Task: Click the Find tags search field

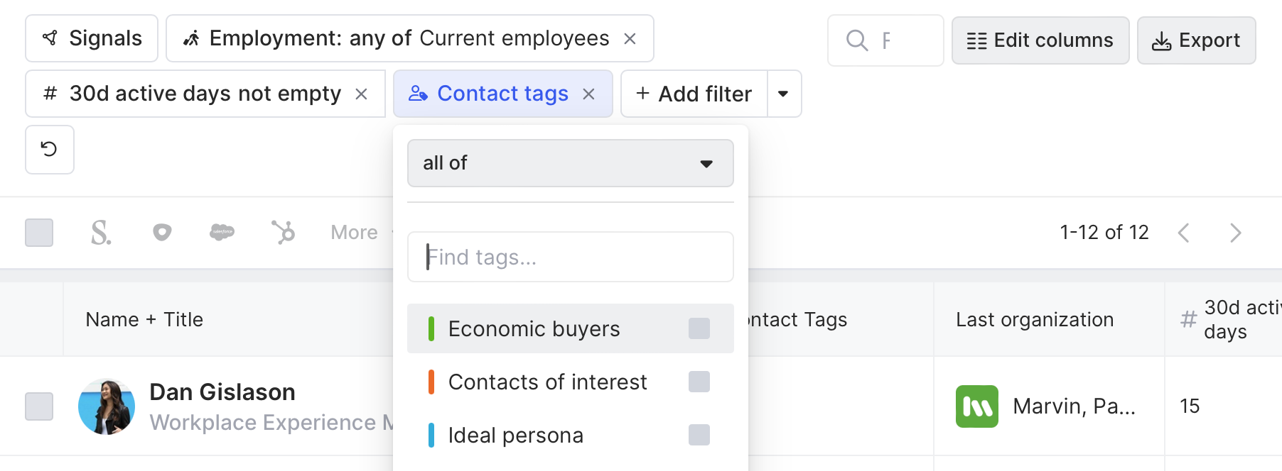Action: point(570,257)
